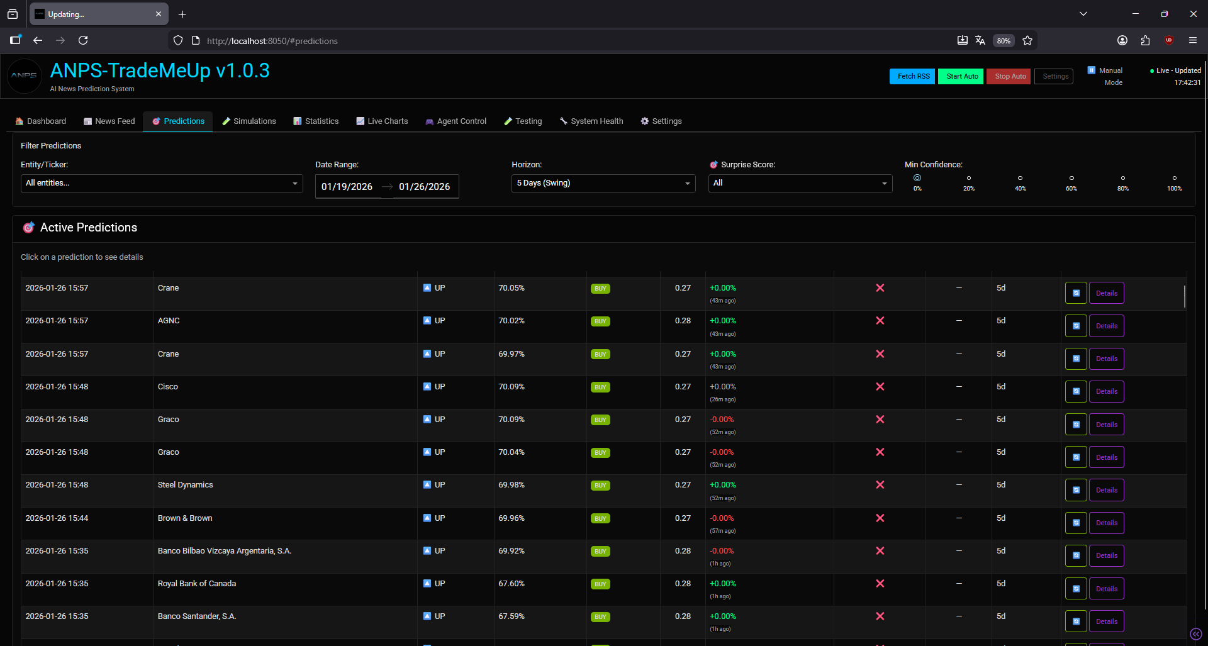Open Details for the Brown & Brown prediction
Viewport: 1208px width, 646px height.
coord(1106,523)
